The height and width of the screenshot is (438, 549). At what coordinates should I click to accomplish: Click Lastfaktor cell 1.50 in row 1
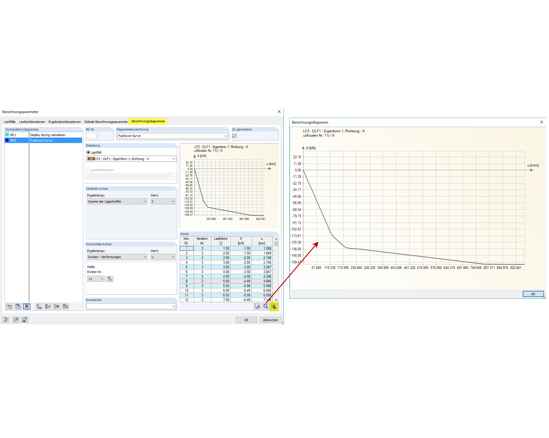(x=221, y=248)
